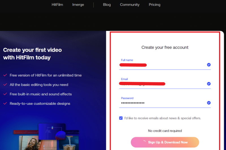Viewport: 226px width, 150px height.
Task: Focus the Password input field
Action: [165, 103]
